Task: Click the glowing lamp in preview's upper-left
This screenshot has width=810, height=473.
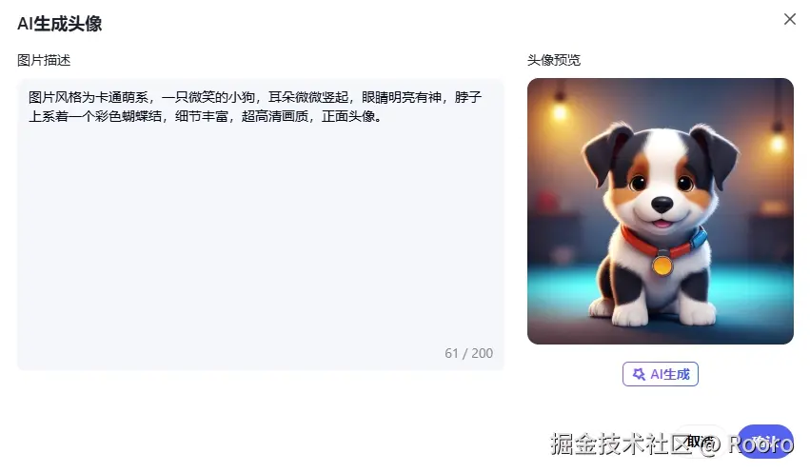Action: [x=560, y=111]
